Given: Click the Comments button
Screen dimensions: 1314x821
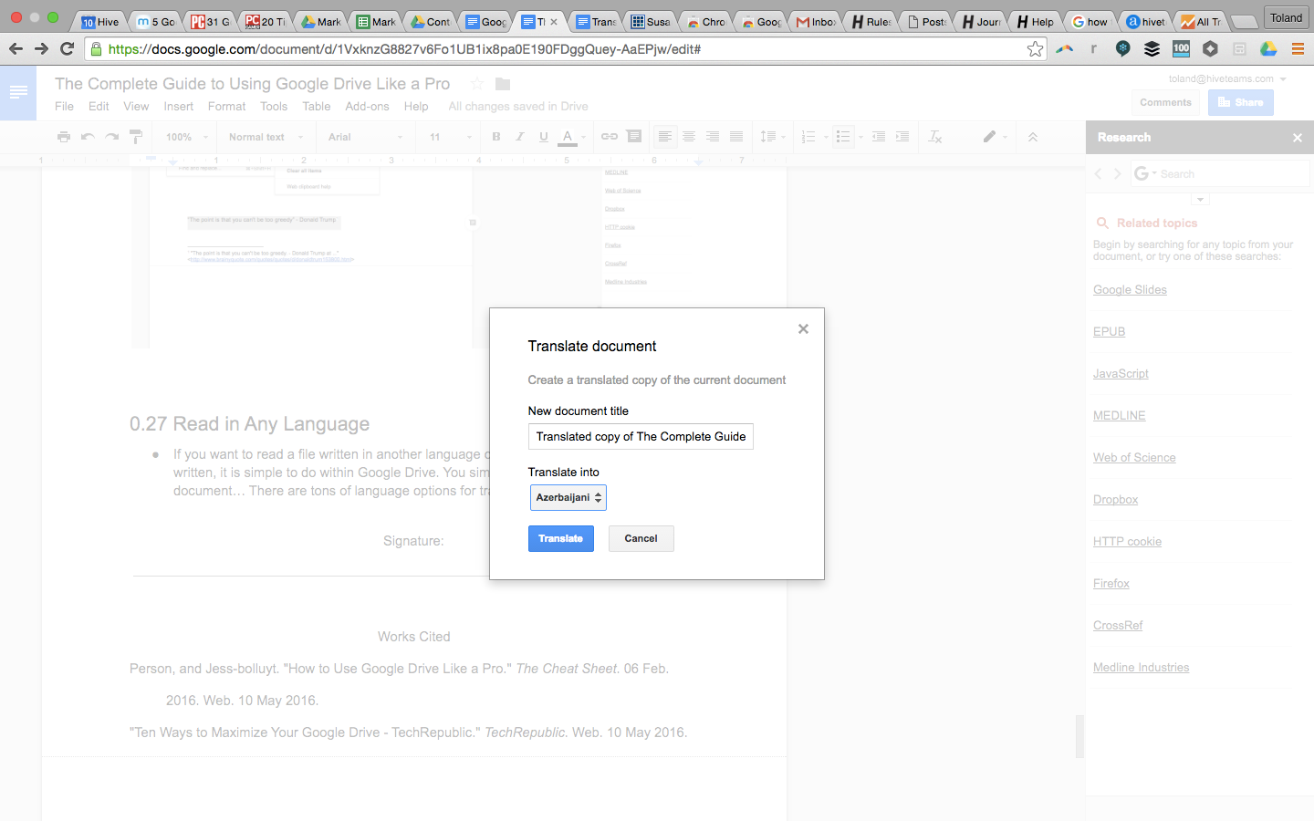Looking at the screenshot, I should click(1165, 102).
